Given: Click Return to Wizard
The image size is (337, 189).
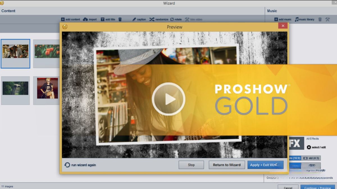Looking at the screenshot, I should [x=227, y=165].
